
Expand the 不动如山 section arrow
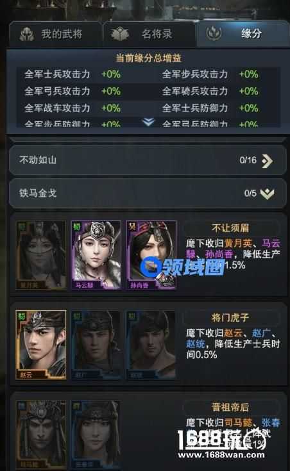tap(267, 161)
